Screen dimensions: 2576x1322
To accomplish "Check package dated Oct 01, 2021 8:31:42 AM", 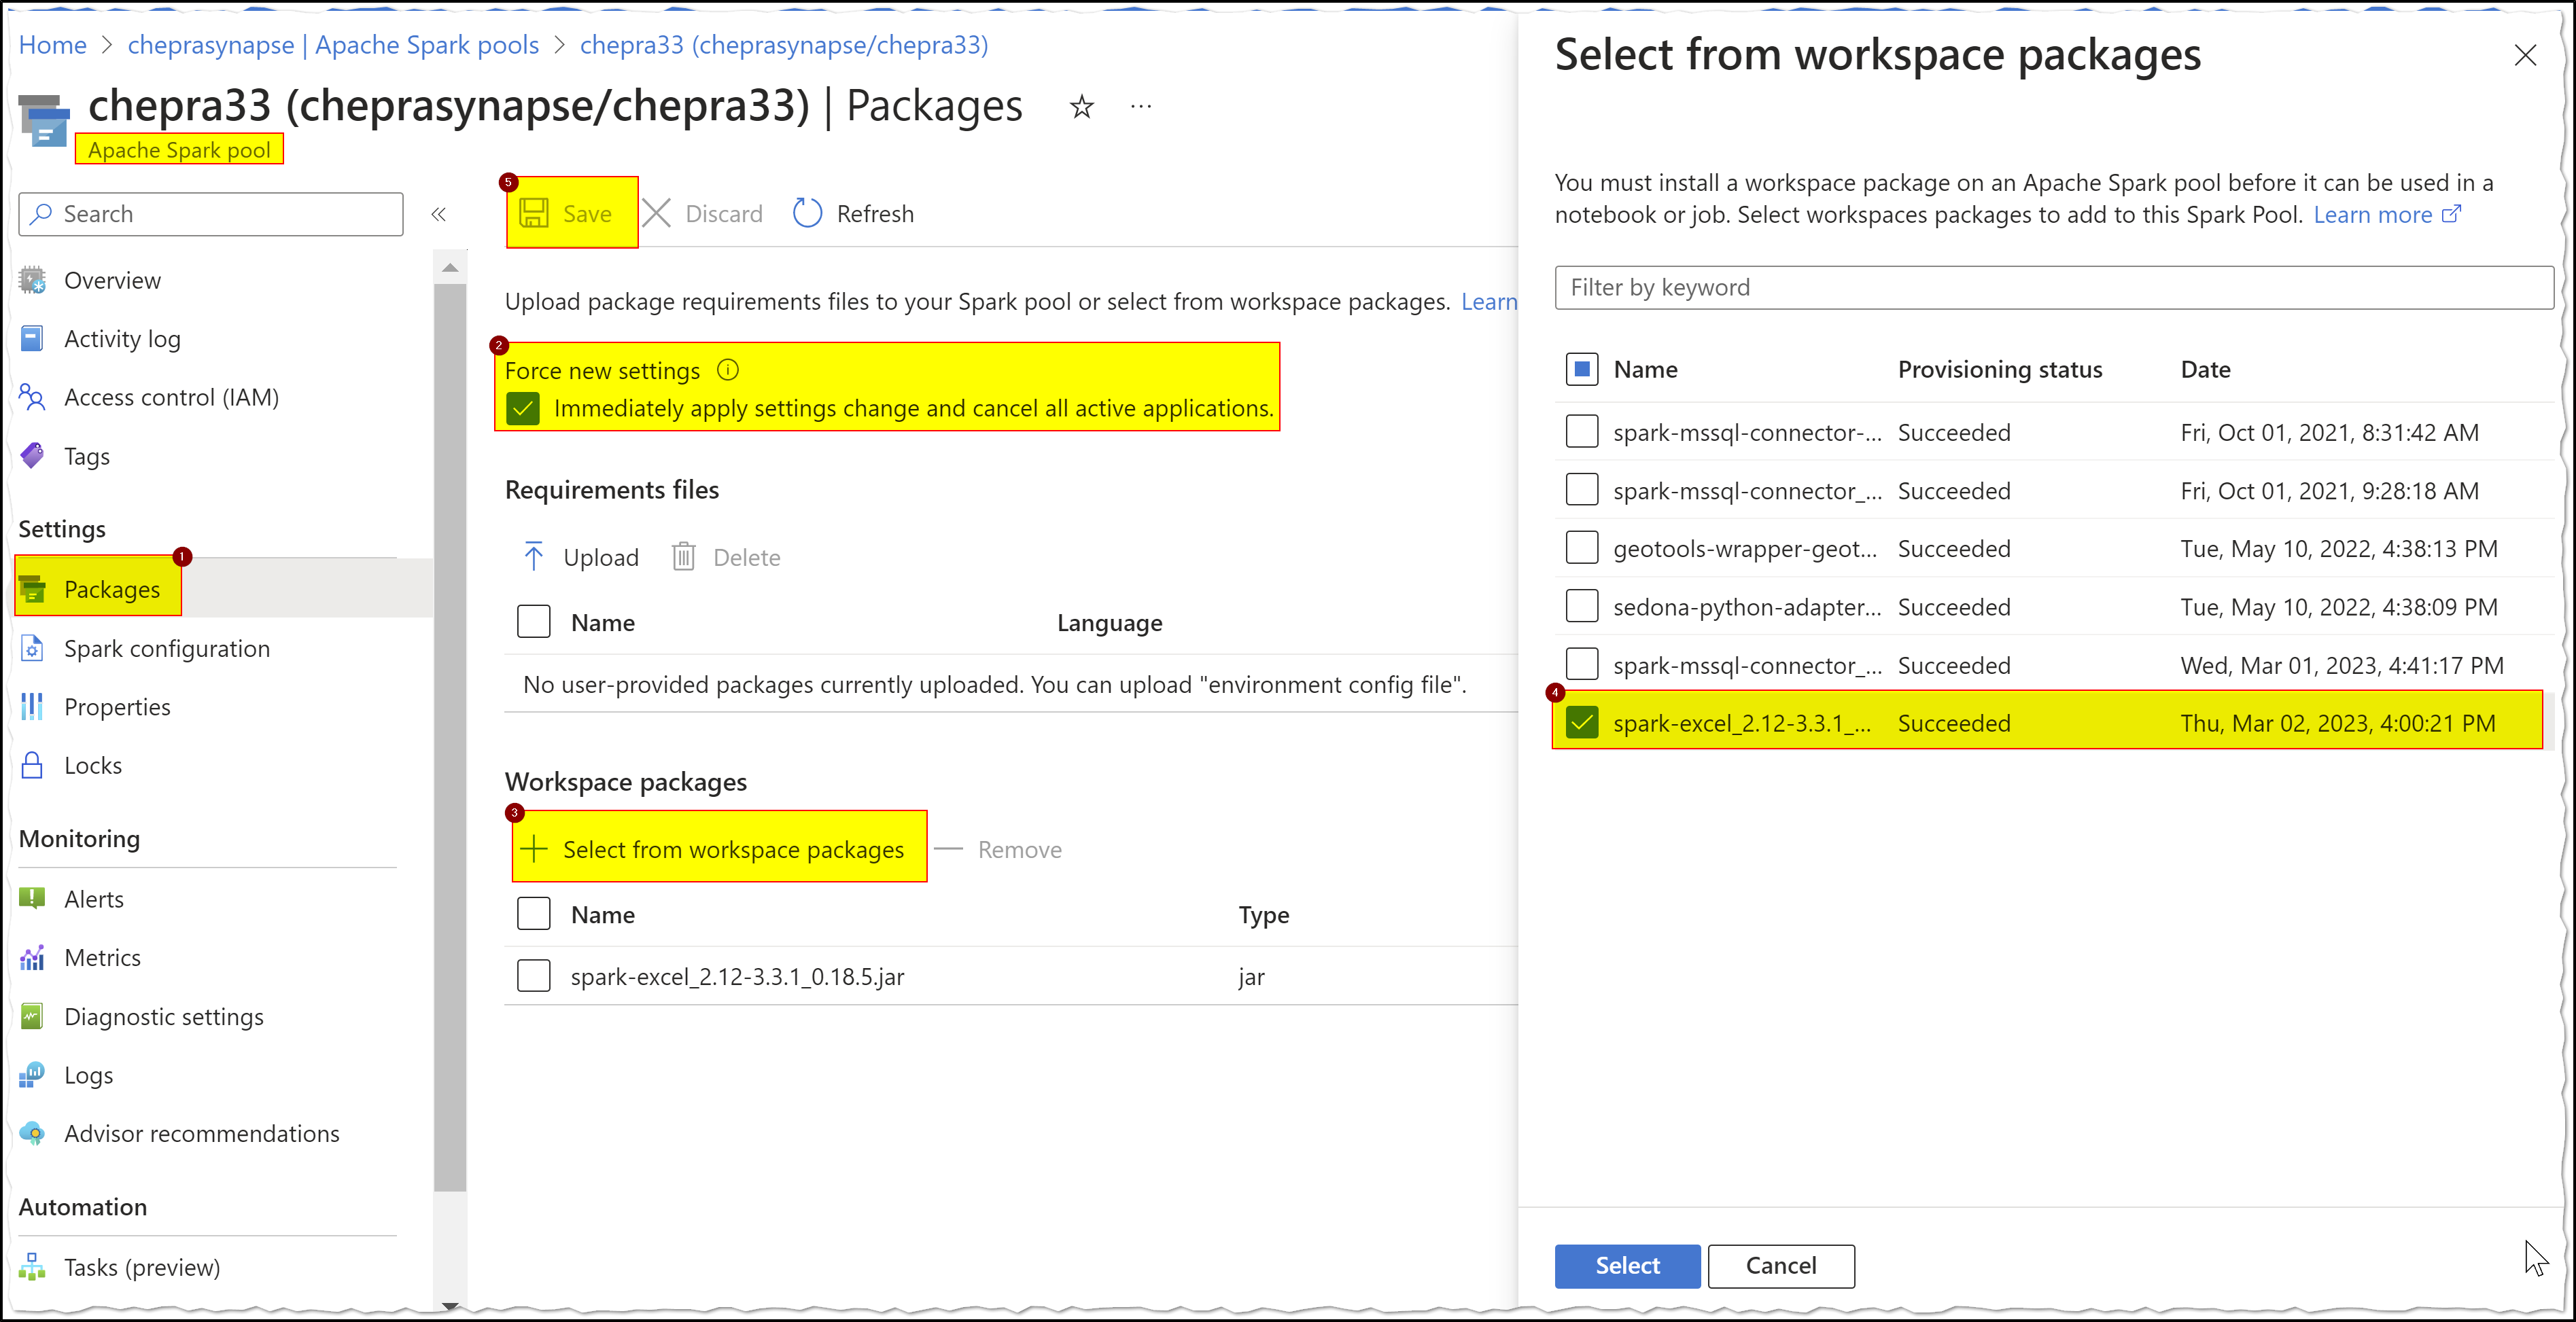I will click(x=1582, y=431).
